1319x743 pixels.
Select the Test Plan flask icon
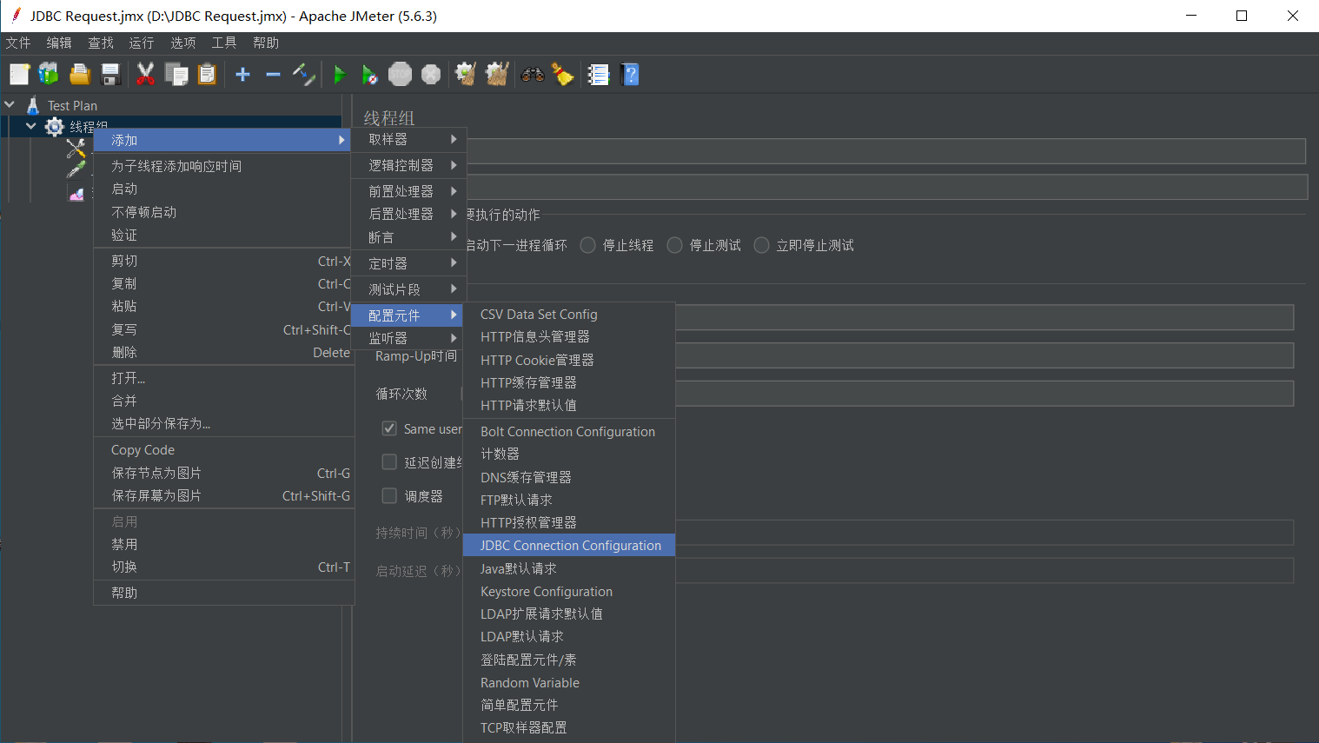tap(33, 106)
